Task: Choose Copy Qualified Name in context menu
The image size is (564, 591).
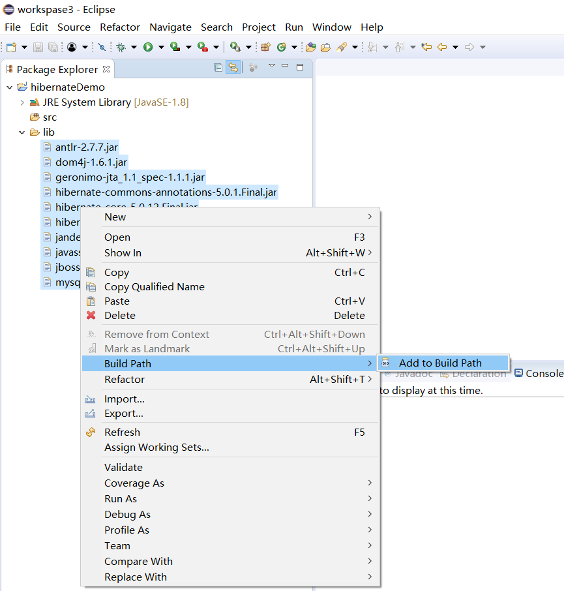Action: tap(231, 287)
